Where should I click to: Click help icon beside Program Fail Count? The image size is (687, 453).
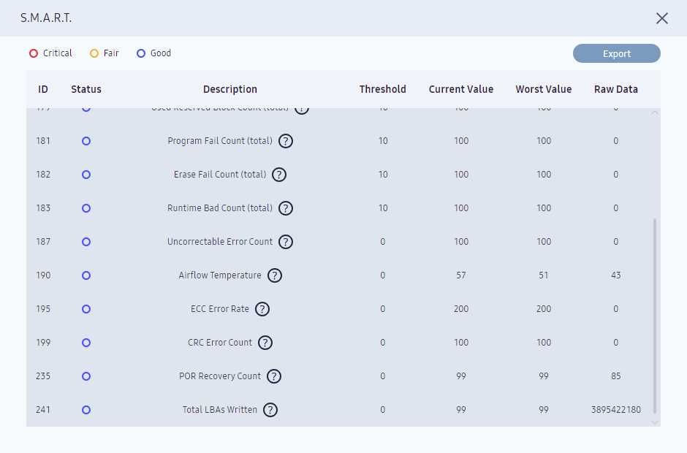coord(286,141)
